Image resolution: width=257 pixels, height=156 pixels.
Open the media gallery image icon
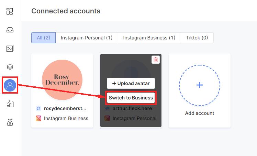pyautogui.click(x=10, y=48)
